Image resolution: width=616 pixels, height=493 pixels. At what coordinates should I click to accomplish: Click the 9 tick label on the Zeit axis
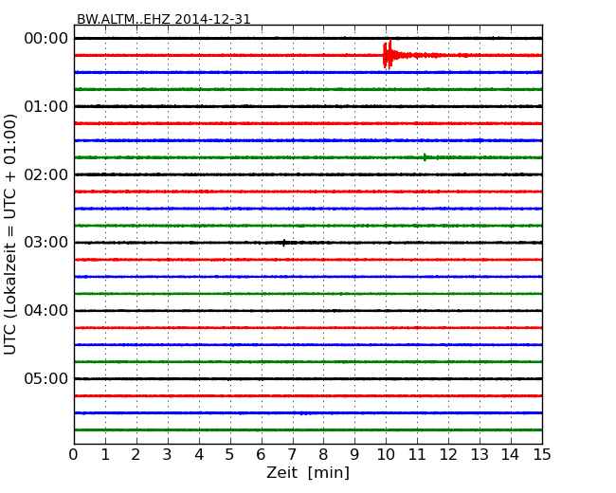point(354,455)
